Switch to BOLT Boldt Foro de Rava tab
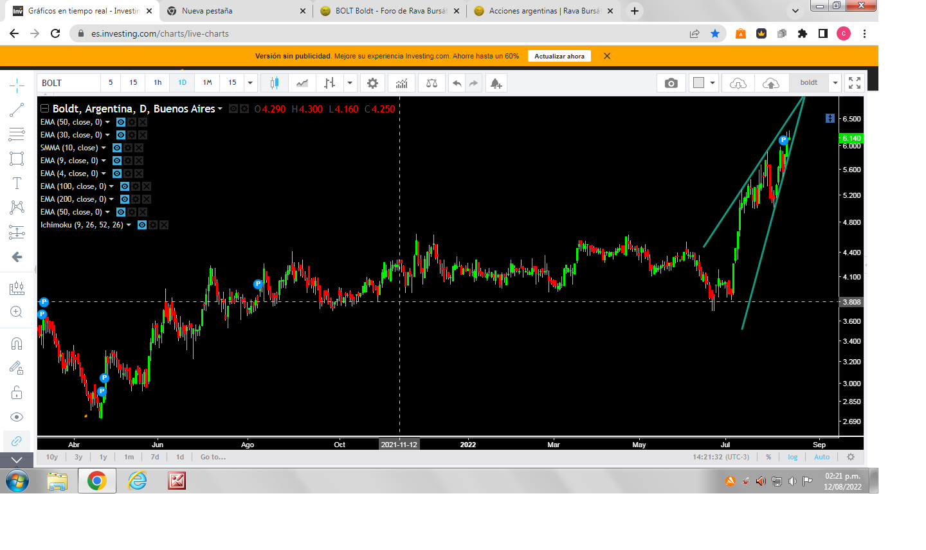 click(x=390, y=11)
